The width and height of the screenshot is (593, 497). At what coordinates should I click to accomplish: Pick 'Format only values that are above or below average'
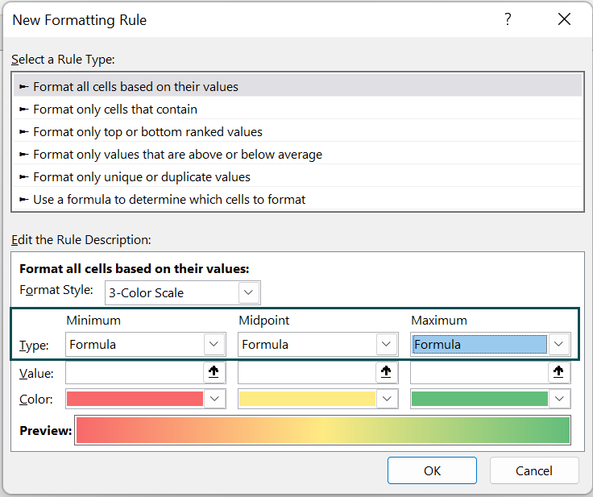click(x=297, y=155)
